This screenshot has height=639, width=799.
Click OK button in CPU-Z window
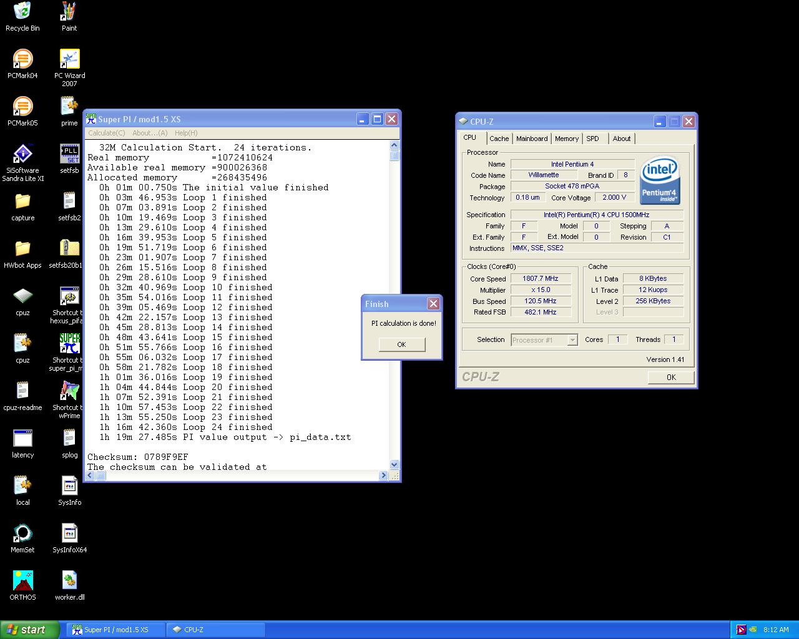pyautogui.click(x=671, y=377)
